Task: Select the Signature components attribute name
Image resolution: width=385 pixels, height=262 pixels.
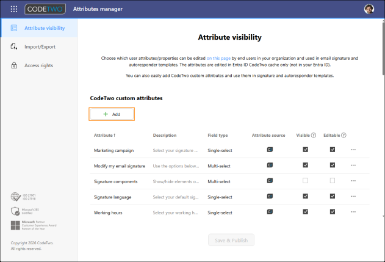Action: [x=116, y=181]
